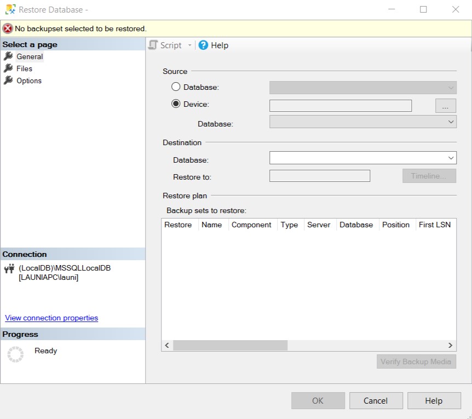The width and height of the screenshot is (472, 419).
Task: Open the Options page
Action: coord(28,81)
